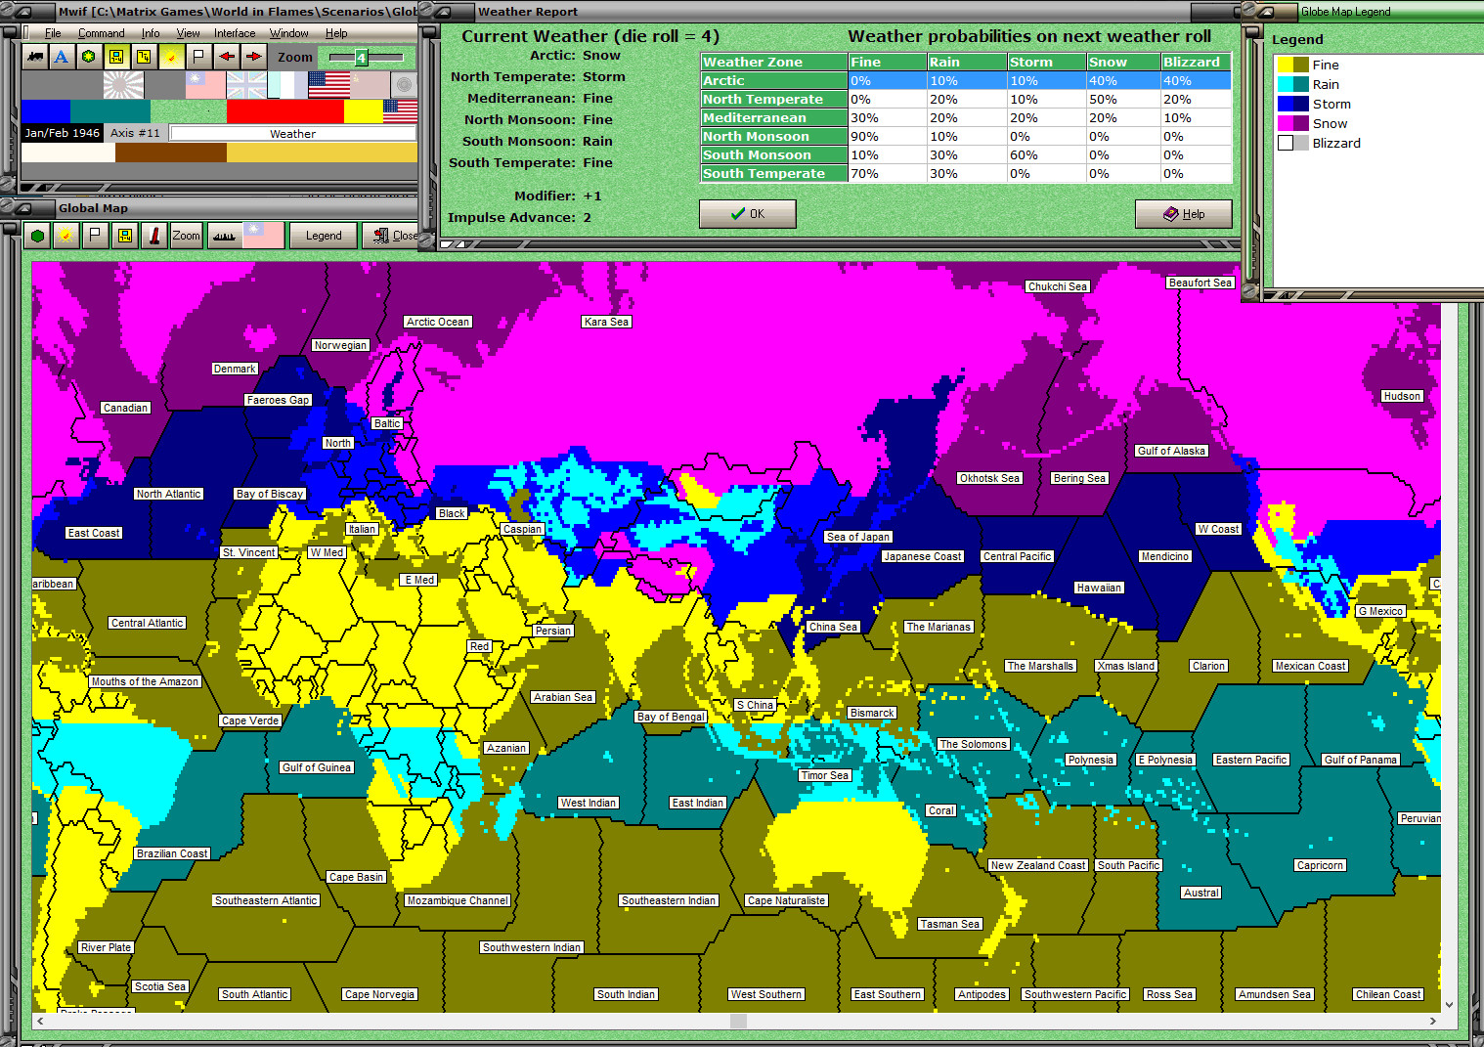Open the Window menu
1484x1047 pixels.
click(x=289, y=33)
